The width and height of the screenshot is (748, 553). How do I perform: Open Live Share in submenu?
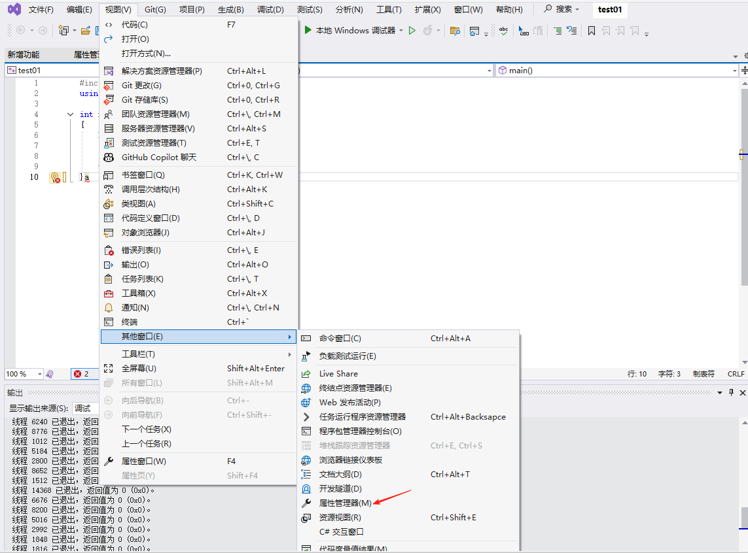click(408, 374)
